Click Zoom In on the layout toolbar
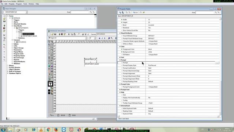This screenshot has width=234, height=132. pyautogui.click(x=109, y=38)
